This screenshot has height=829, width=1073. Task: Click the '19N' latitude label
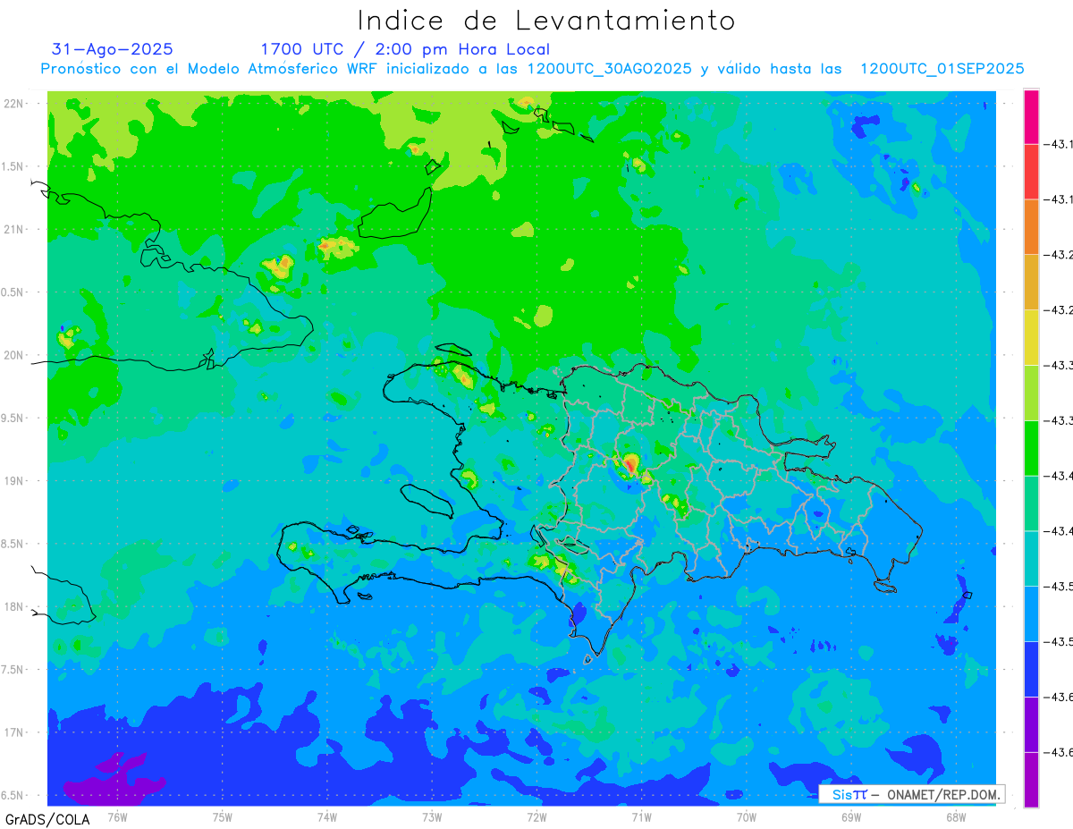[13, 480]
